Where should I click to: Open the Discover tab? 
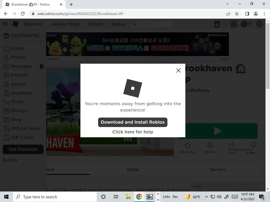33,24
